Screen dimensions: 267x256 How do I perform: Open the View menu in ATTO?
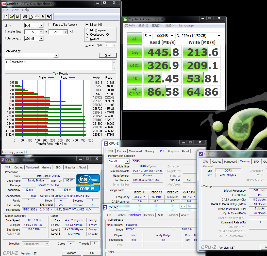tap(15, 10)
